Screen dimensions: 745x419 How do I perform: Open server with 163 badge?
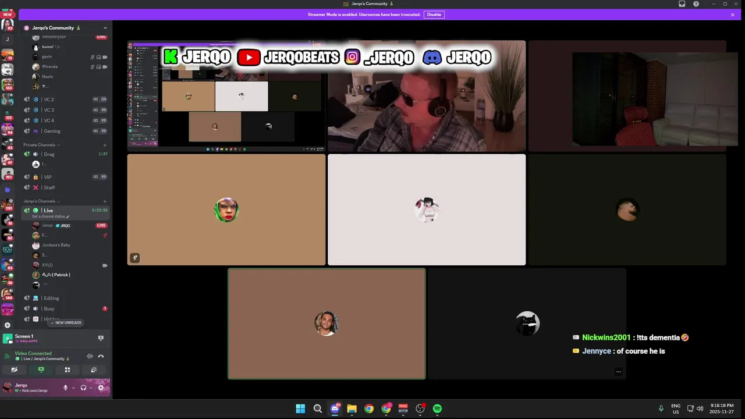click(x=8, y=84)
